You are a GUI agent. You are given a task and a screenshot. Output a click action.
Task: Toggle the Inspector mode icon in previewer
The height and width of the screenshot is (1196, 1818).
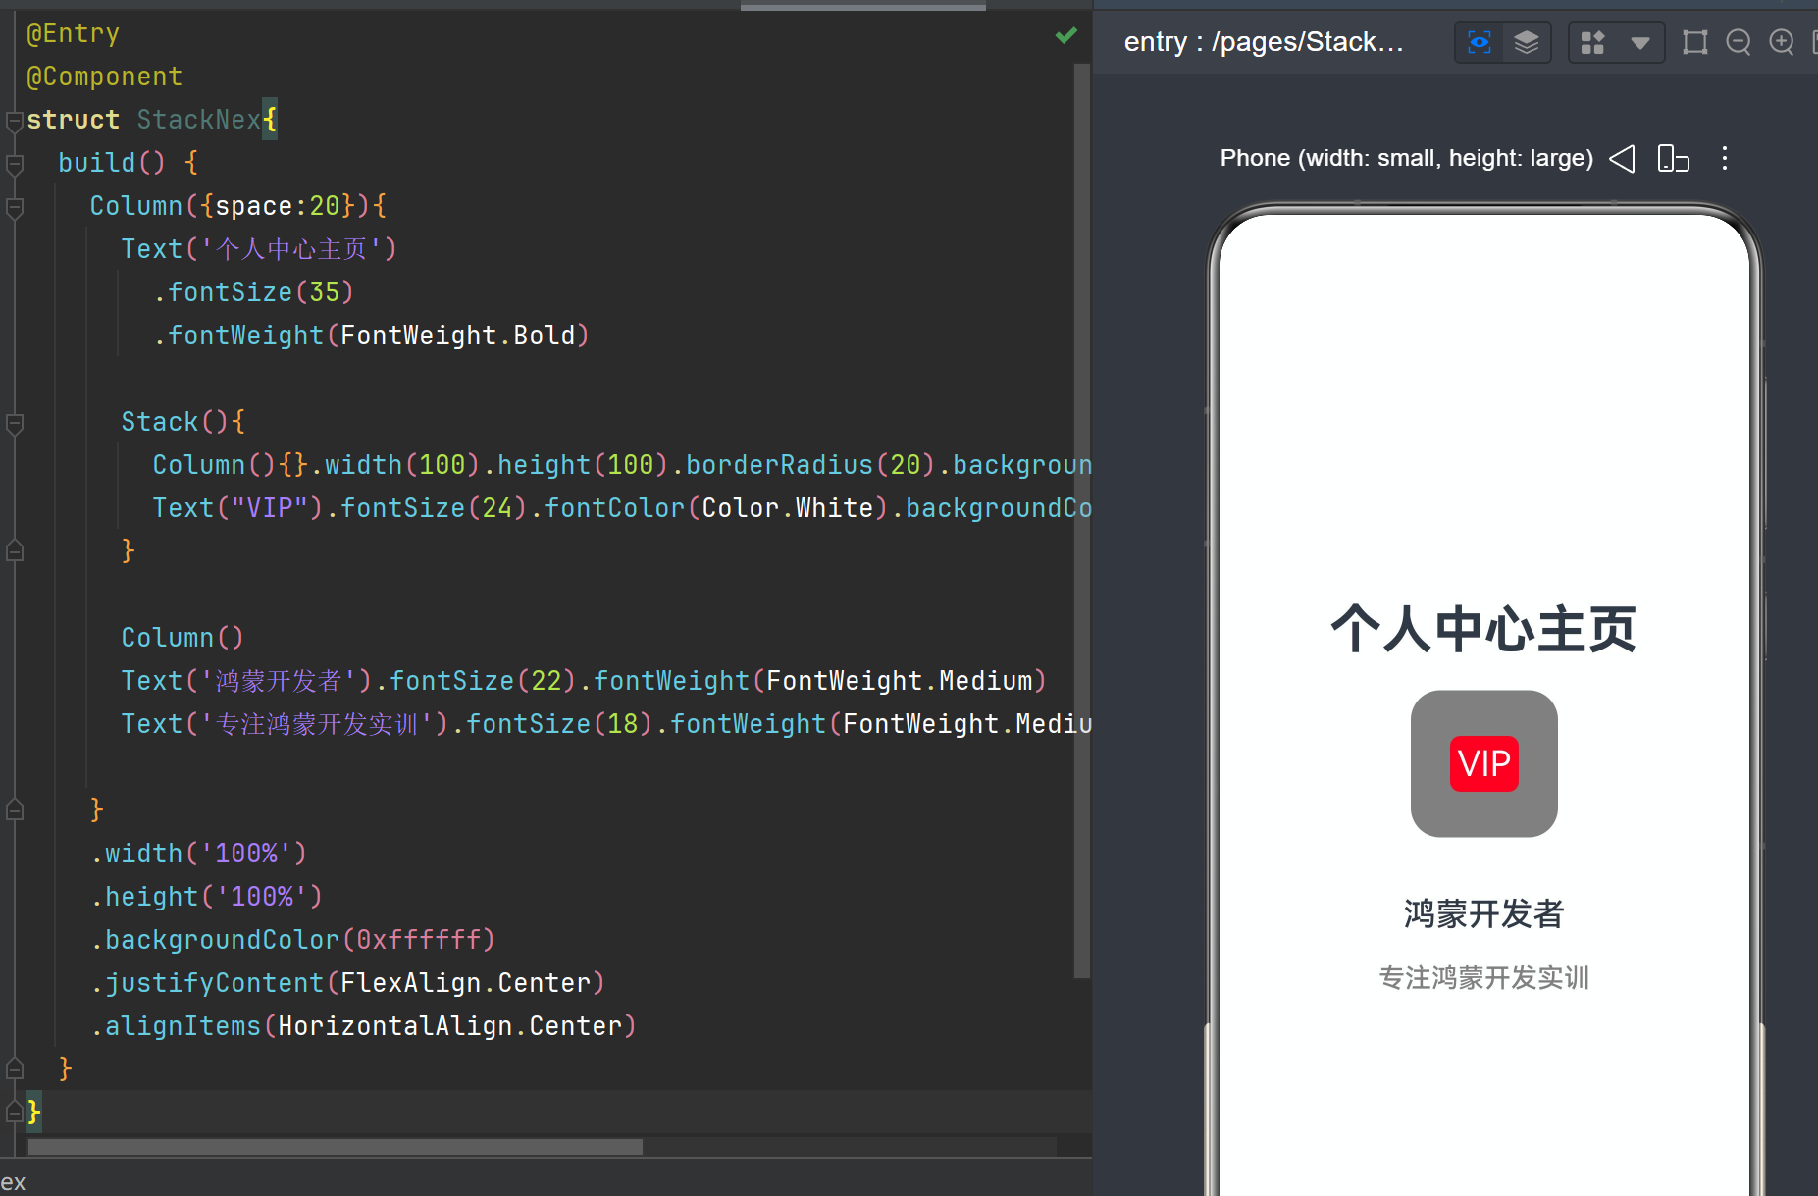point(1480,42)
